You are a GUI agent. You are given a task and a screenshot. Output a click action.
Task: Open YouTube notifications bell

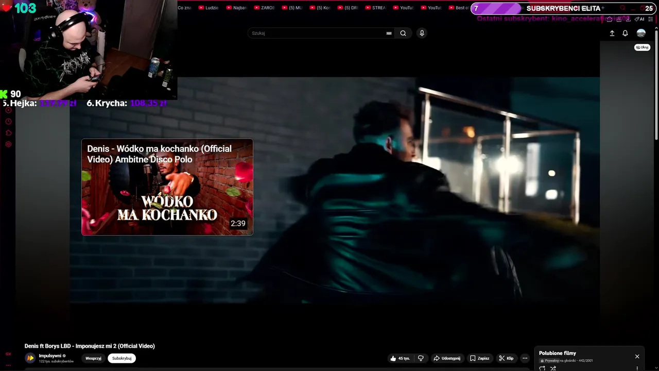pos(625,33)
